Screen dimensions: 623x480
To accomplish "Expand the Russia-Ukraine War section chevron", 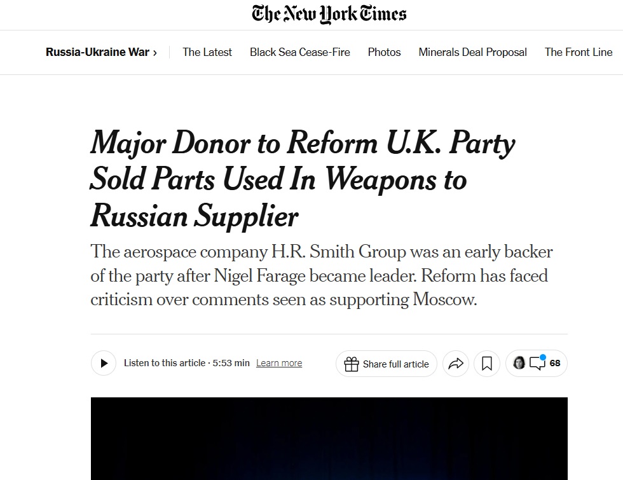I will [154, 53].
